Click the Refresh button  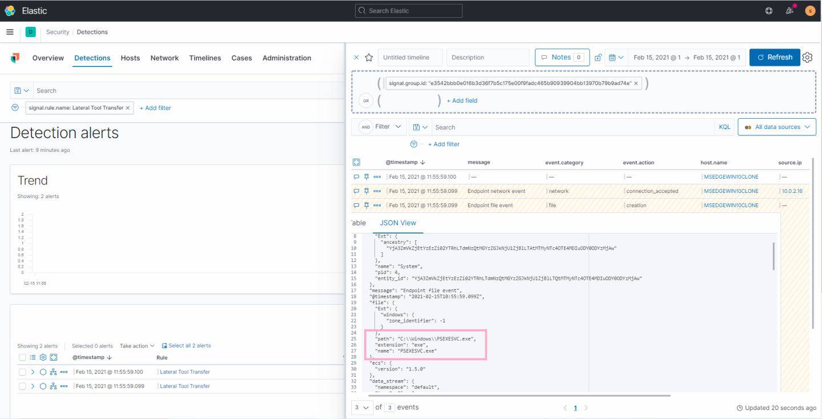[774, 58]
